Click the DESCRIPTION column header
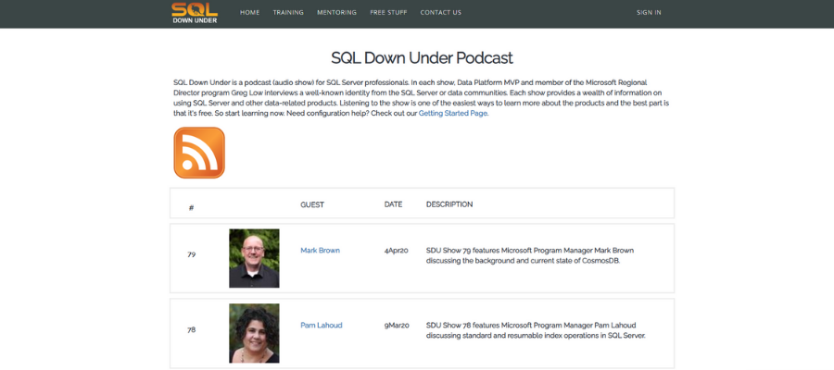Viewport: 834px width, 370px height. 449,204
